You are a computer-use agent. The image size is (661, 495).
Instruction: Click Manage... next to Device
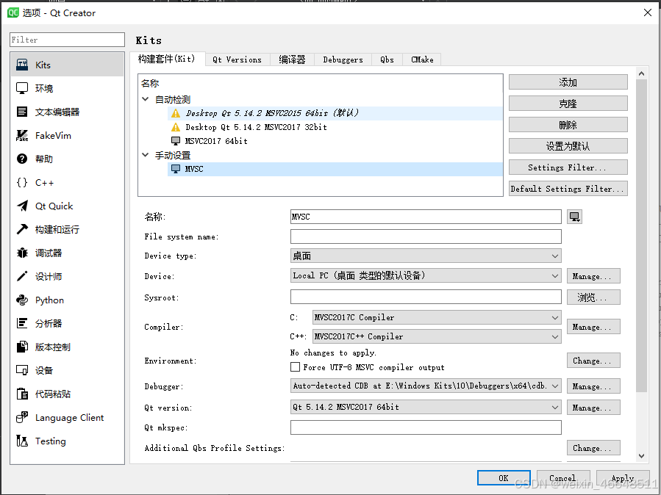(x=593, y=276)
